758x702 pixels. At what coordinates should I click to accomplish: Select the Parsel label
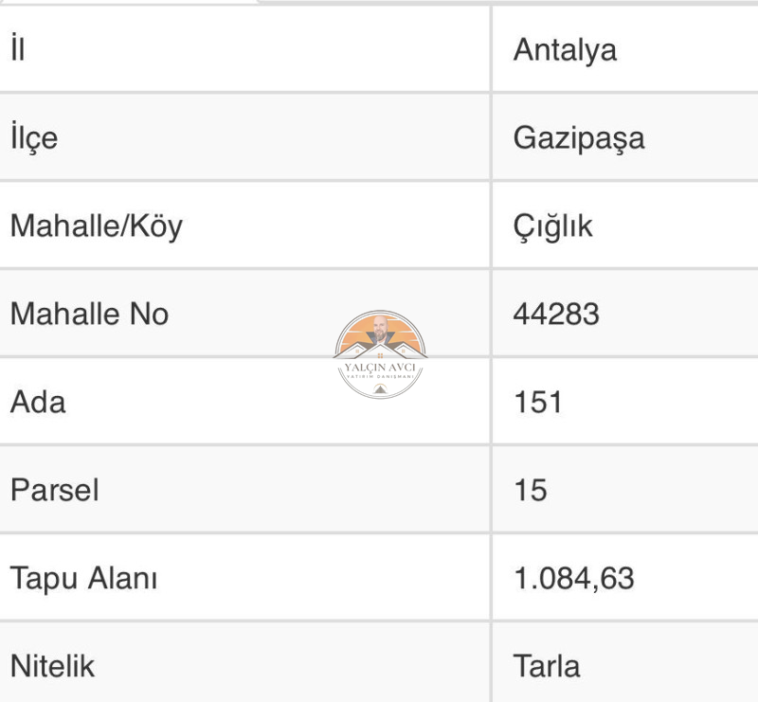pos(55,490)
